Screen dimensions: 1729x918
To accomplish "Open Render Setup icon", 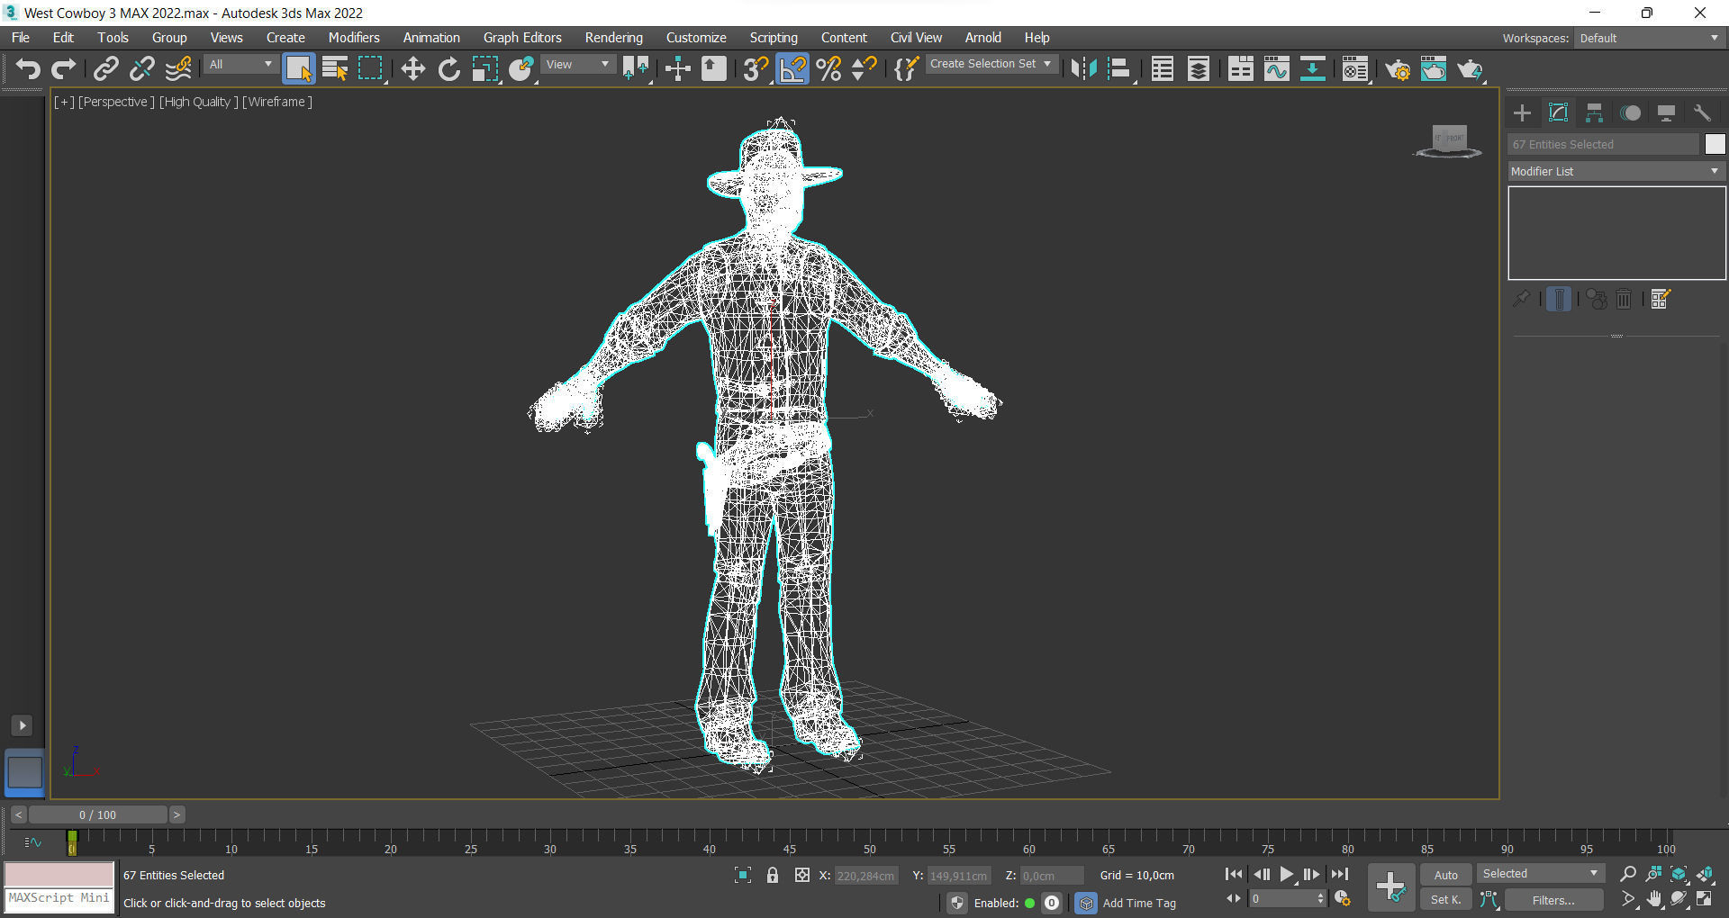I will coord(1398,68).
